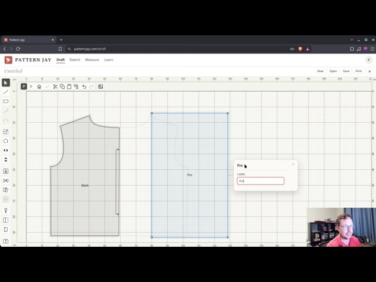The image size is (376, 282).
Task: Click the boxed X tool in left toolbar
Action: point(6,171)
